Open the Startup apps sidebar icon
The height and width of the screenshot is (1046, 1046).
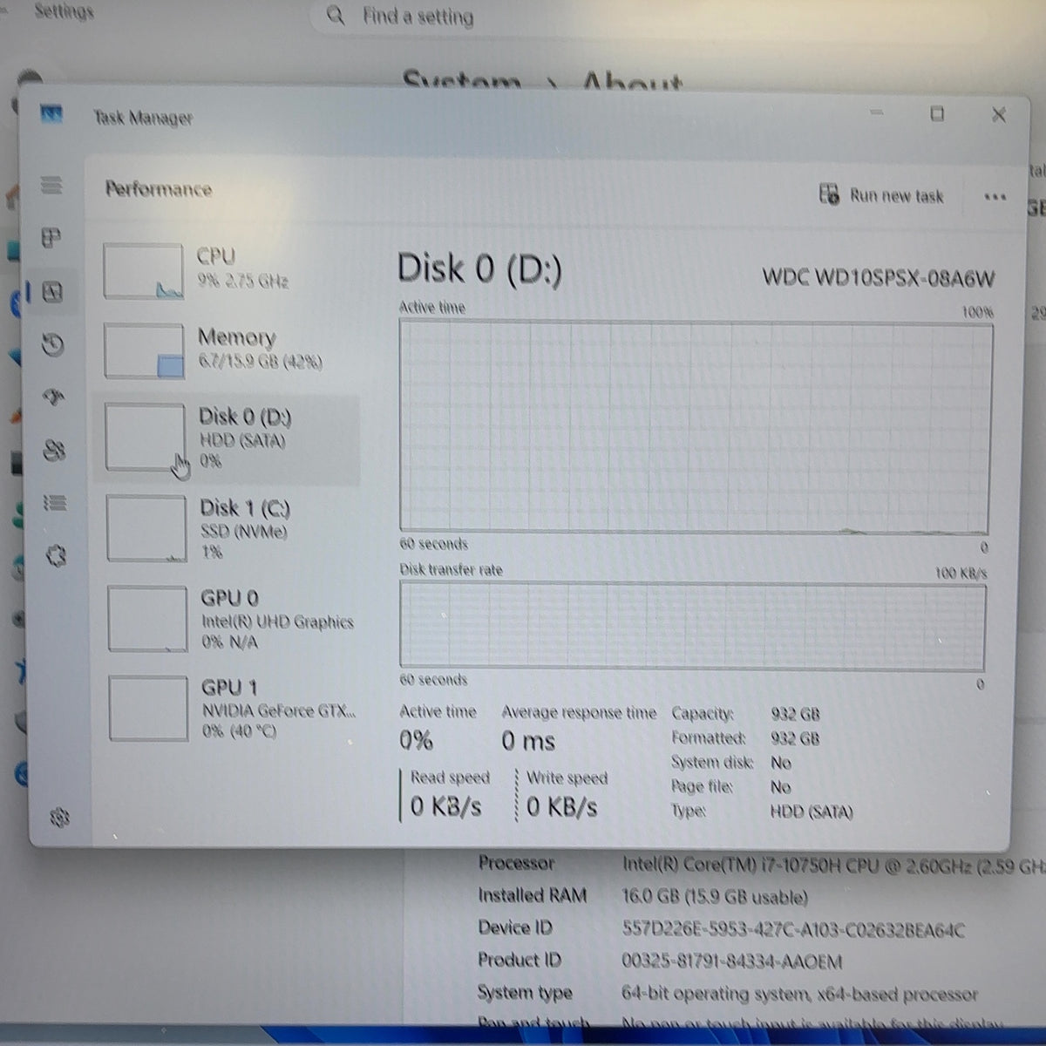click(53, 397)
